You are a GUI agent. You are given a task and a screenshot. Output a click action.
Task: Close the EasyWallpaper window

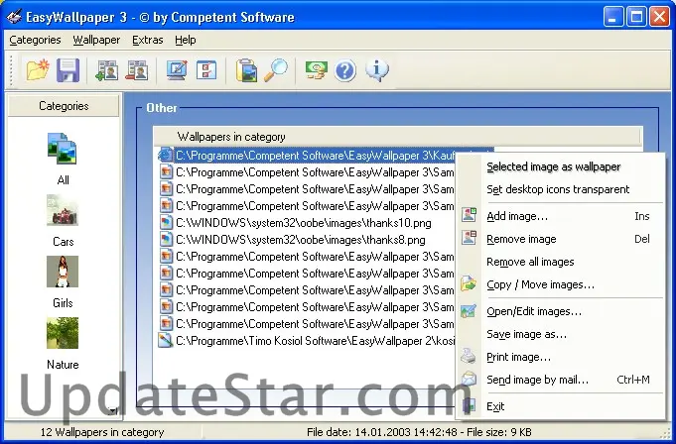659,17
